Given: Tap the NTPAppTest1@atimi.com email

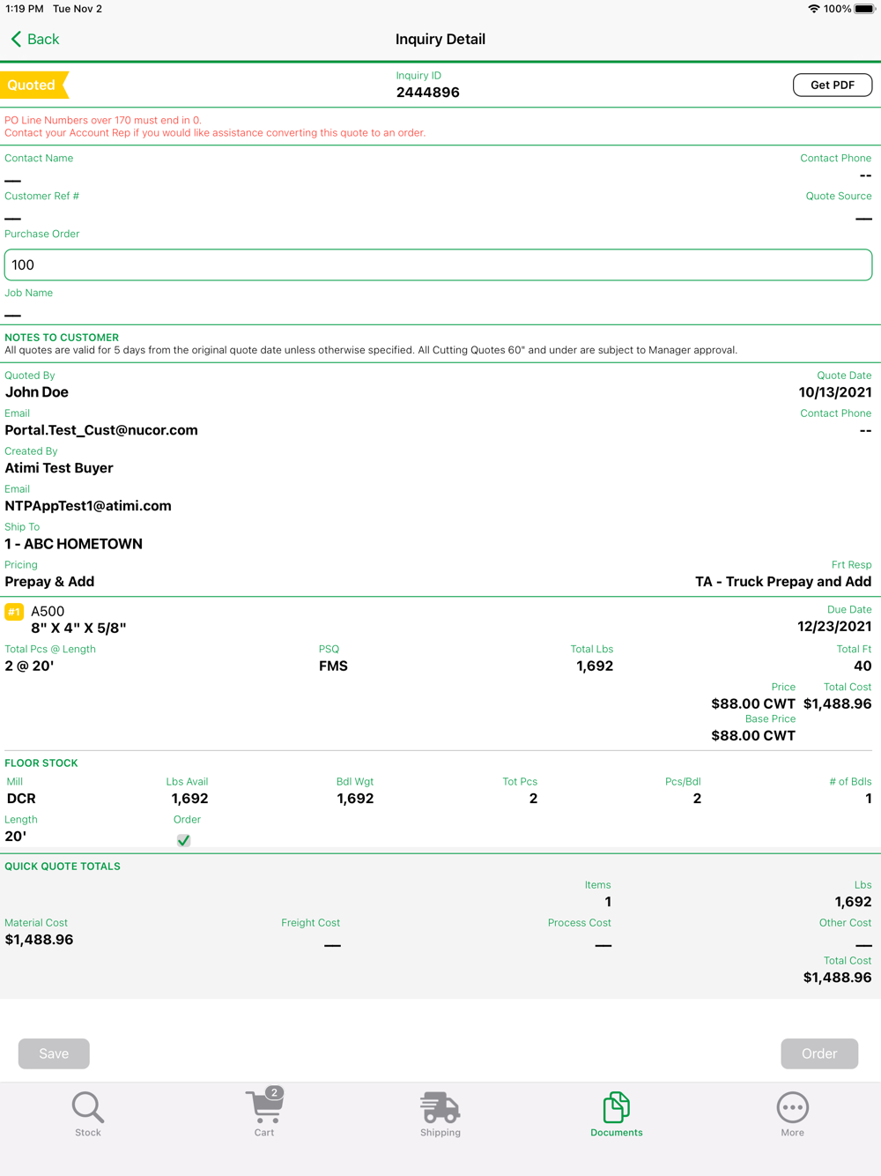Looking at the screenshot, I should pyautogui.click(x=88, y=506).
